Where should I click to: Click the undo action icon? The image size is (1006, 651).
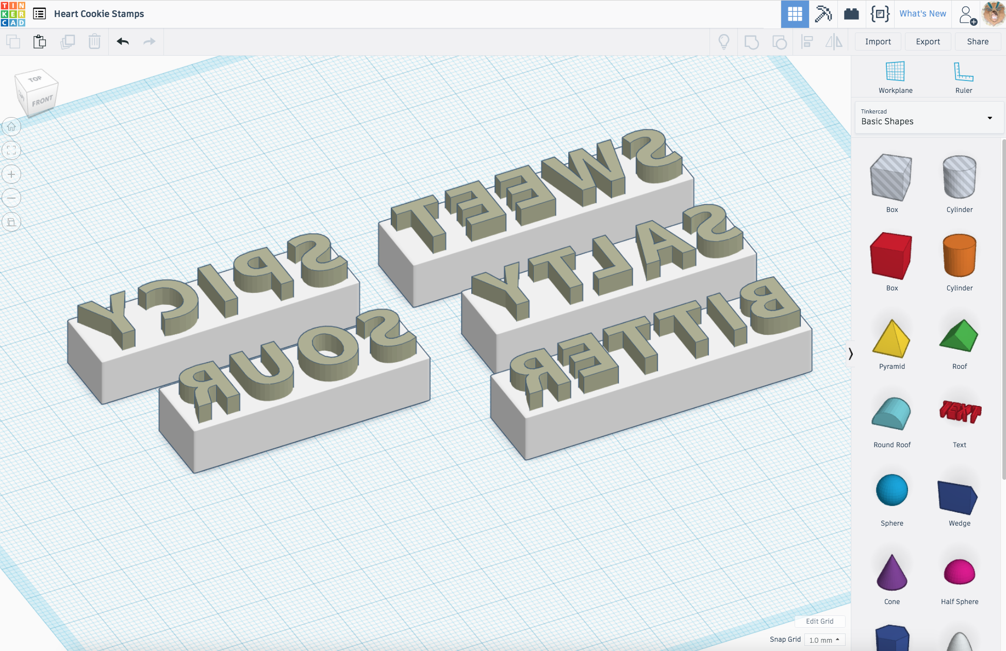[x=122, y=42]
